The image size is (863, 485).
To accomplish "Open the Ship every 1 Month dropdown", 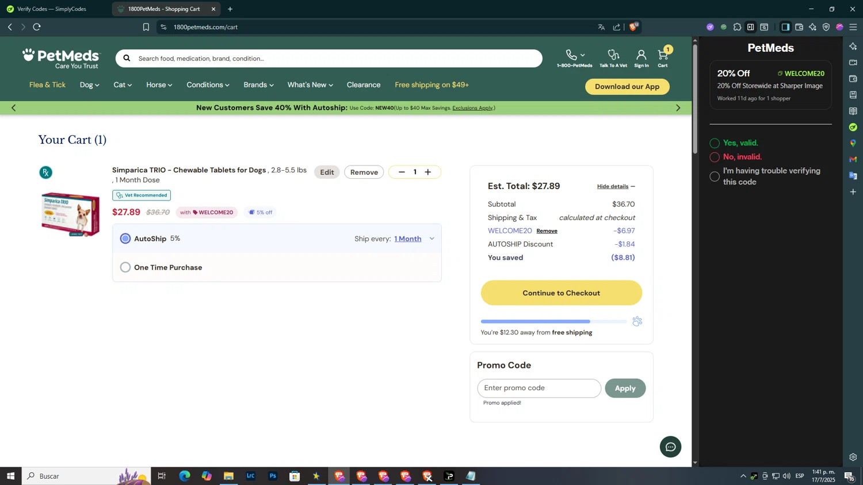I will point(414,239).
